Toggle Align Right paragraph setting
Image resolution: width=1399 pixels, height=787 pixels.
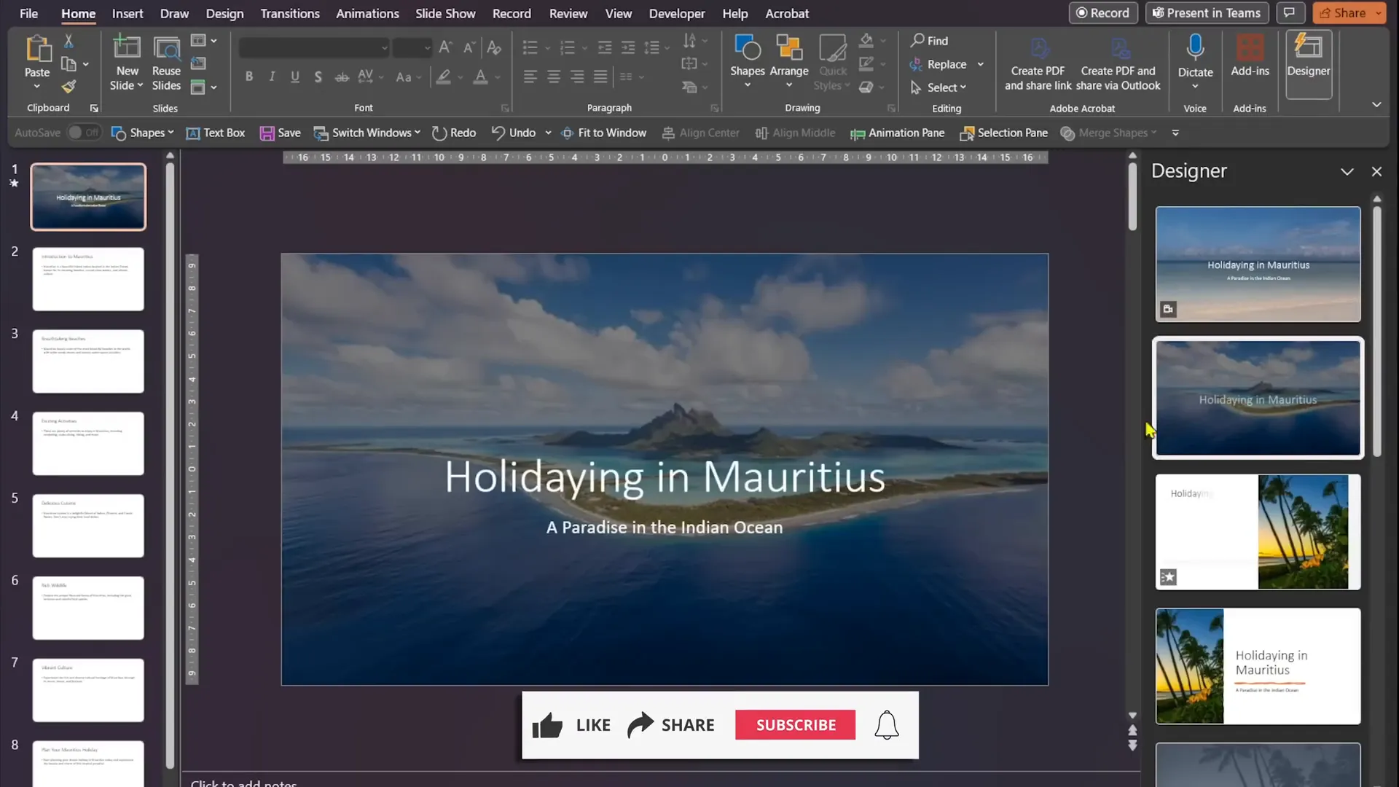tap(577, 77)
